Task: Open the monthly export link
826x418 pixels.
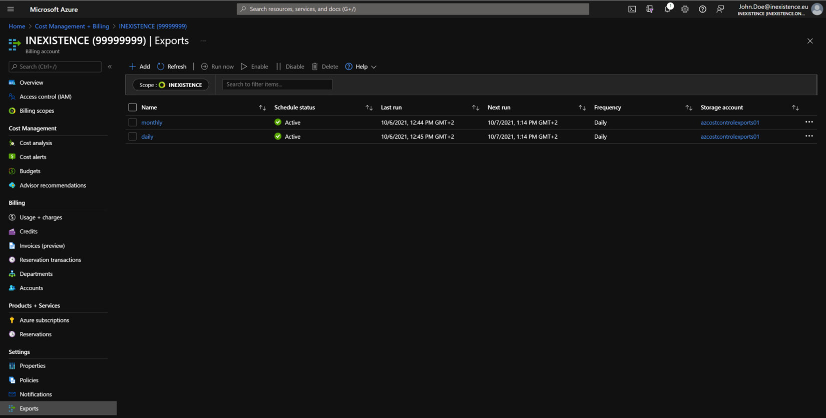Action: pos(152,123)
